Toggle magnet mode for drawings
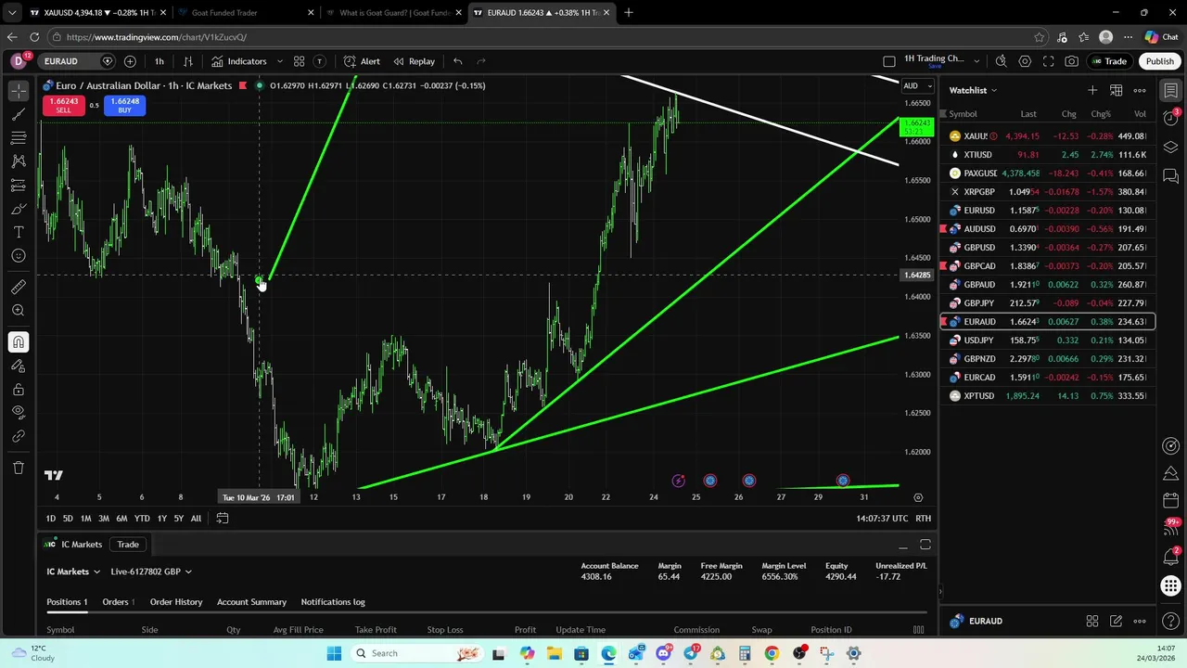The image size is (1187, 668). click(19, 342)
